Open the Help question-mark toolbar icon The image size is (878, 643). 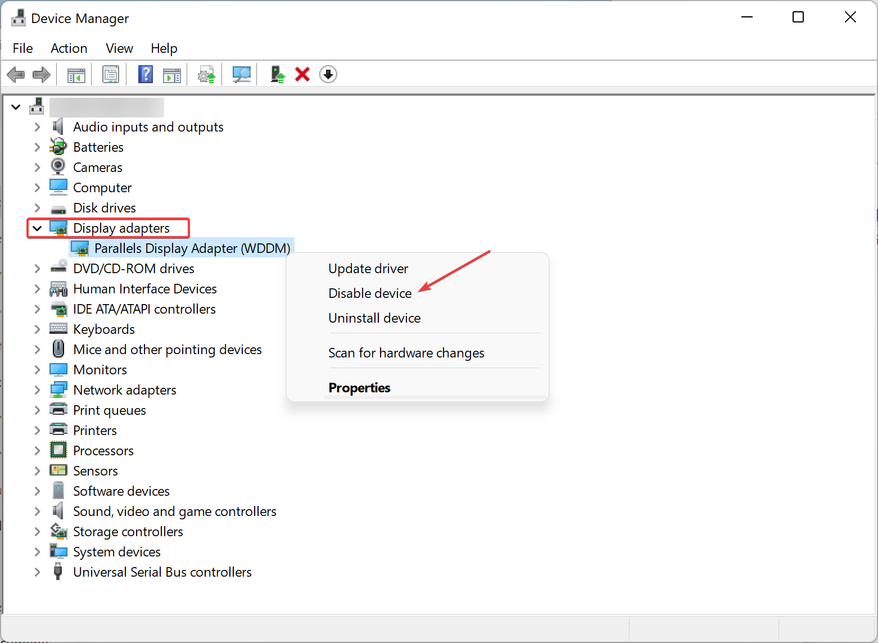coord(146,74)
